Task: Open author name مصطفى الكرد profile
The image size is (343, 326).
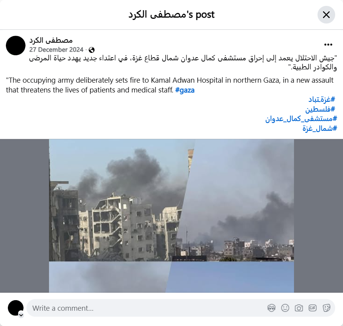Action: tap(51, 40)
